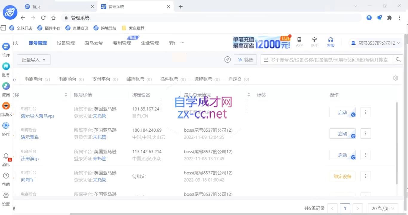Click the location arrow icon beside 筛选
408x215 pixels.
click(227, 60)
